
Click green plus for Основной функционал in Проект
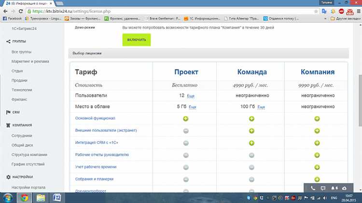[x=186, y=118]
